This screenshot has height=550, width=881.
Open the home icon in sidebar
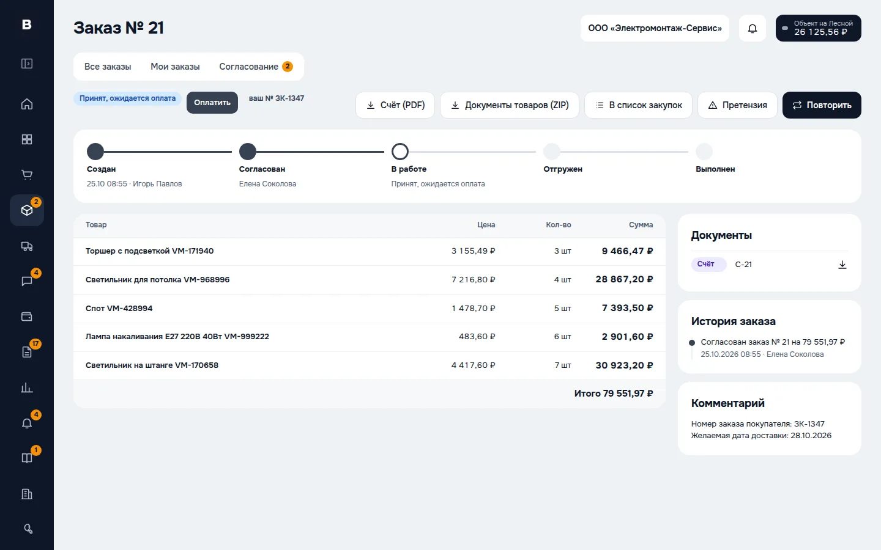[27, 104]
